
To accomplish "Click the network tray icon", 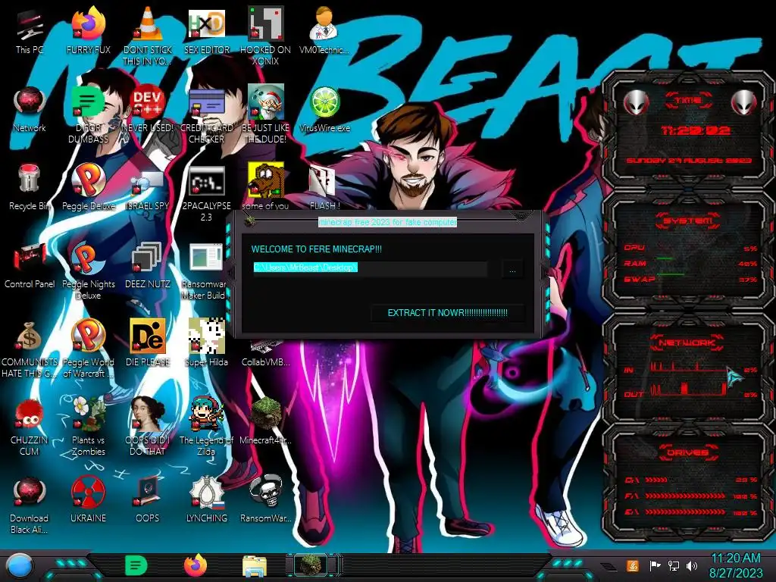I will pos(673,565).
